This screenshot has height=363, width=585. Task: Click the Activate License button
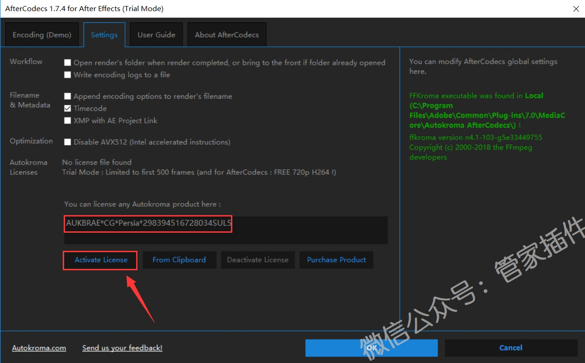coord(101,260)
